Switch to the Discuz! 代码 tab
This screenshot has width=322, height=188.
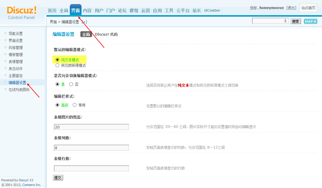(x=106, y=34)
